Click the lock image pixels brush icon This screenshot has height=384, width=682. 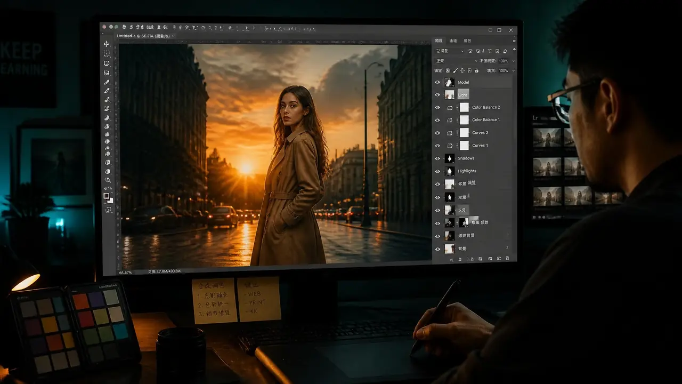coord(455,70)
